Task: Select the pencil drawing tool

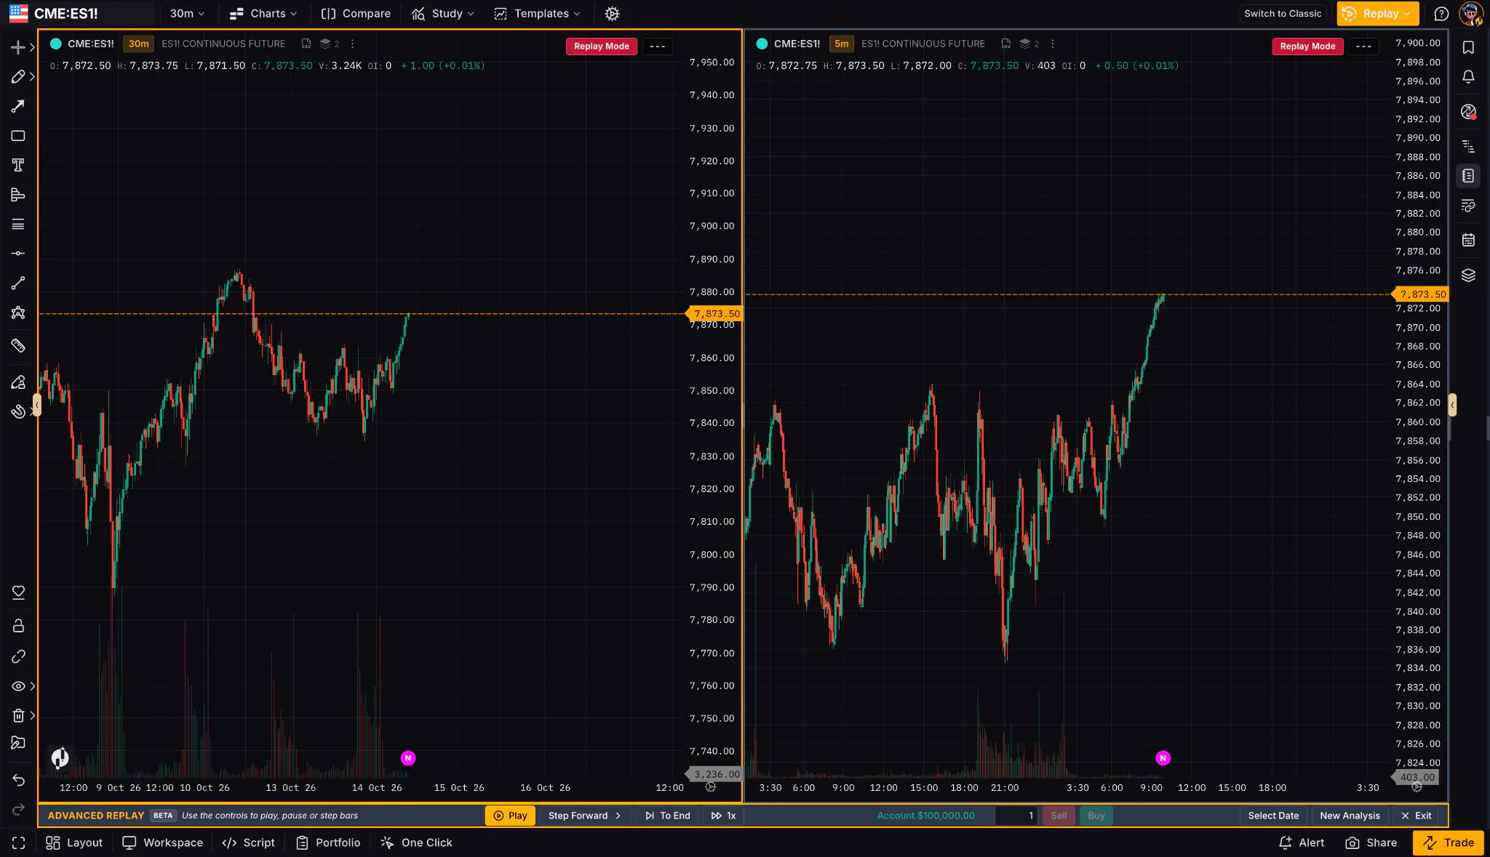Action: [x=17, y=77]
